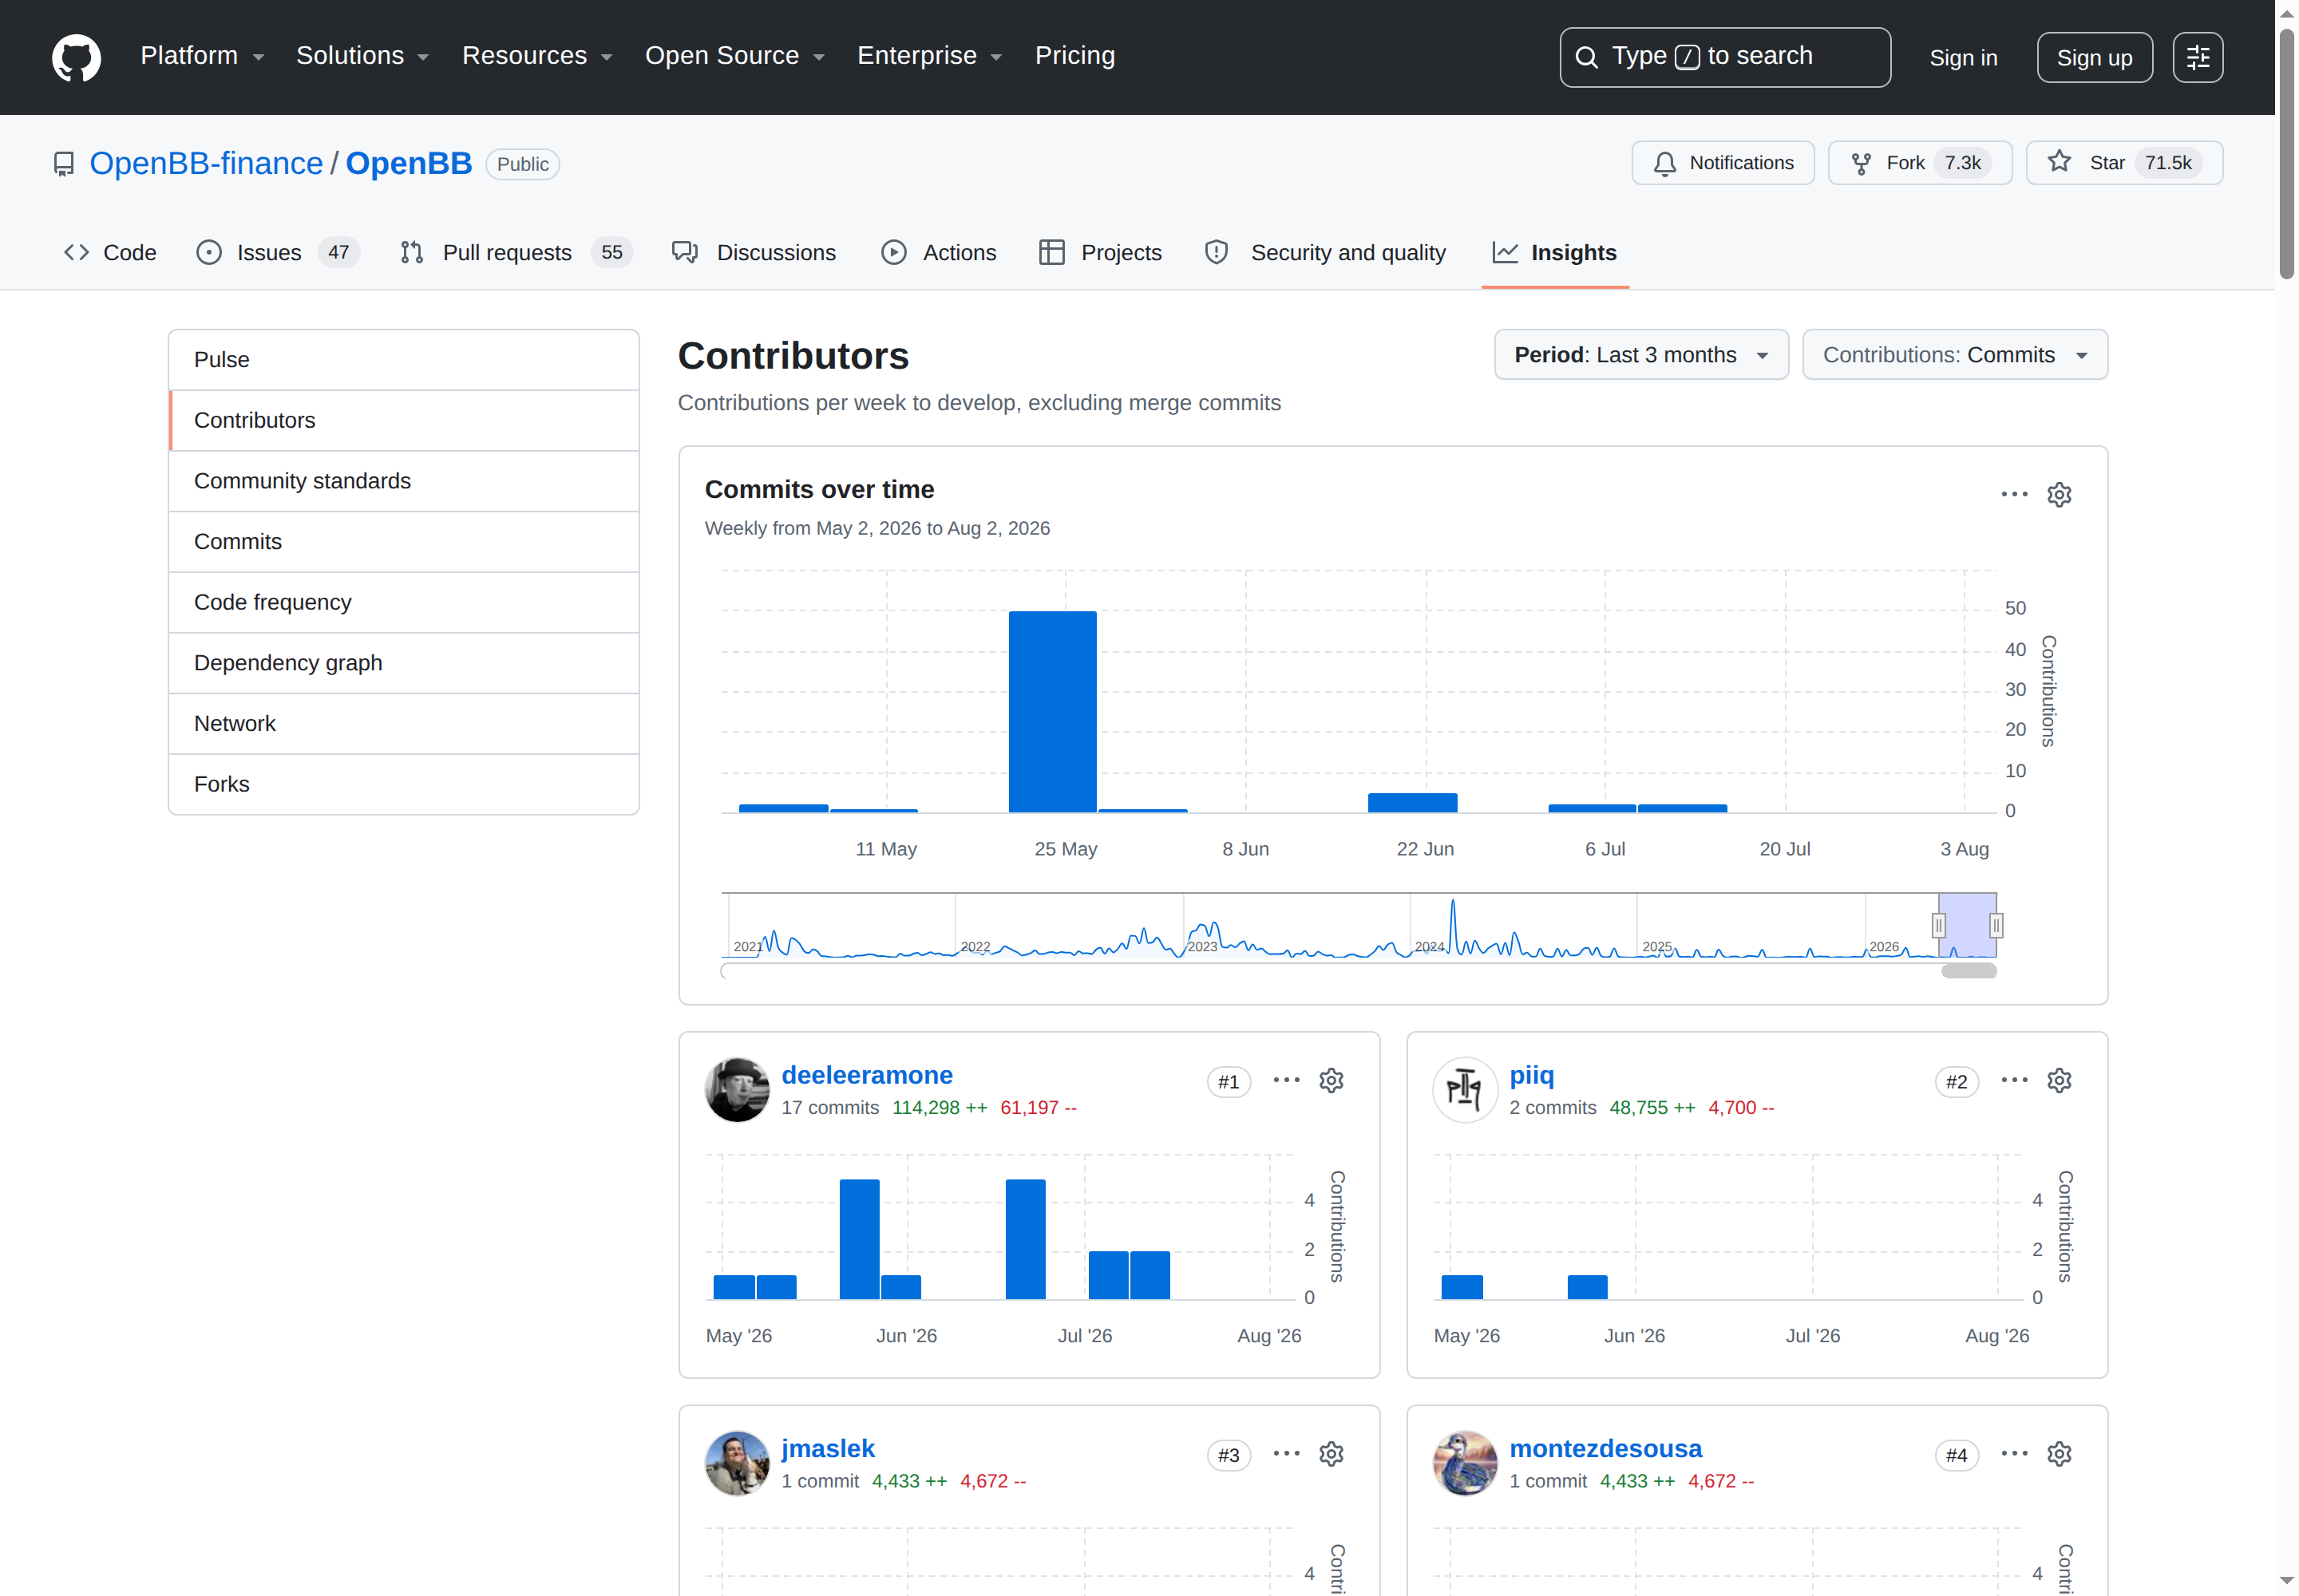This screenshot has height=1596, width=2299.
Task: Expand the Resources menu
Action: [x=537, y=56]
